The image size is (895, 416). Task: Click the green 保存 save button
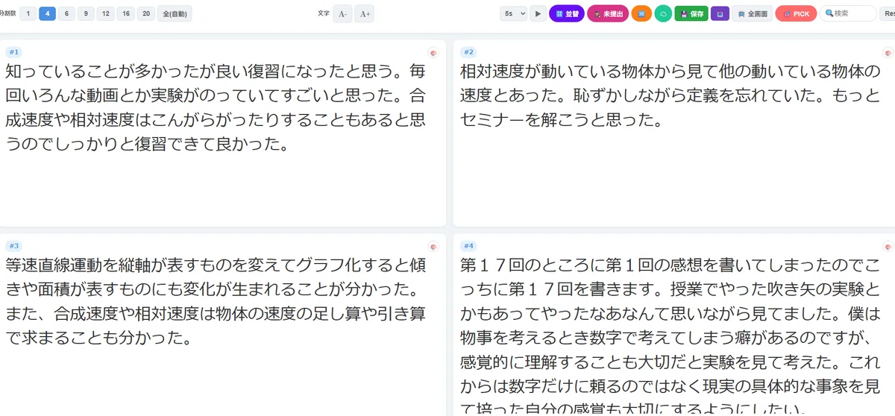coord(691,13)
